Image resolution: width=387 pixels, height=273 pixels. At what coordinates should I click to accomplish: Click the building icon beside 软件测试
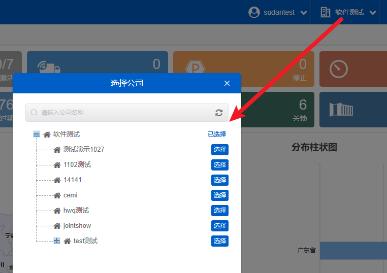click(x=325, y=12)
